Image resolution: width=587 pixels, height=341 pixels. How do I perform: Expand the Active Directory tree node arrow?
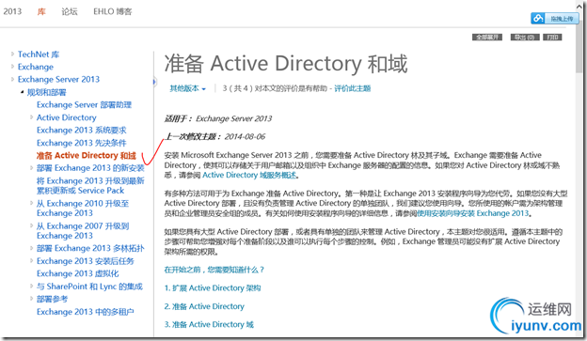31,117
